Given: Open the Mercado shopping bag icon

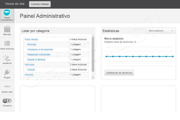Looking at the screenshot, I should (x=7, y=29).
